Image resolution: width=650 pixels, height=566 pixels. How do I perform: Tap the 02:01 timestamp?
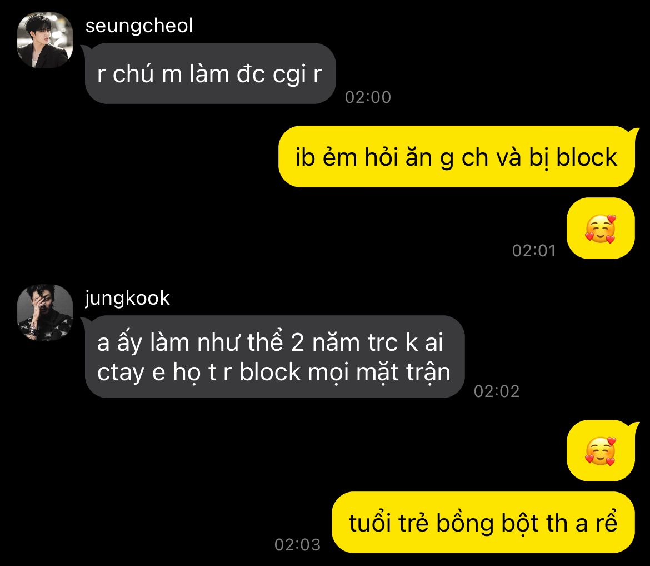point(534,251)
